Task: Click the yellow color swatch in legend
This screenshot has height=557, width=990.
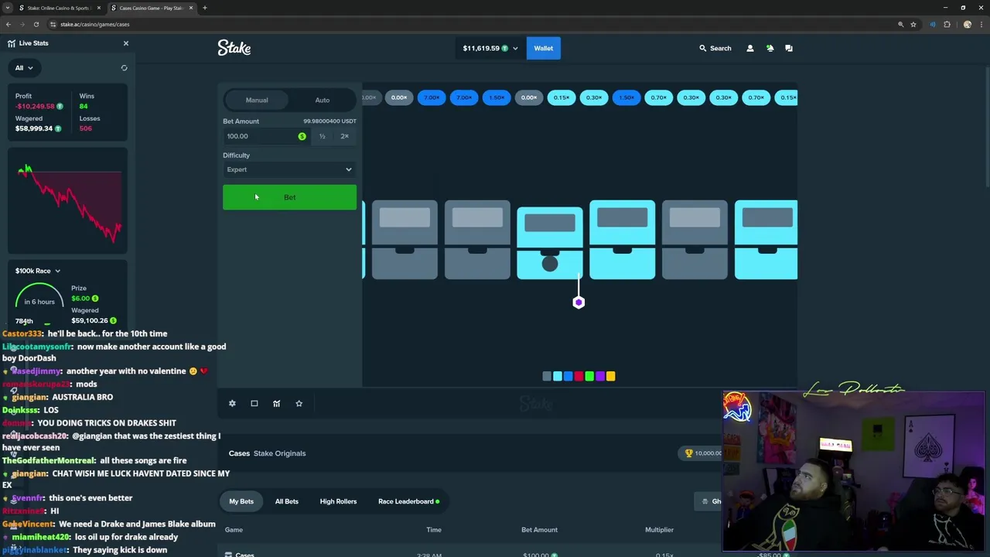Action: (610, 376)
